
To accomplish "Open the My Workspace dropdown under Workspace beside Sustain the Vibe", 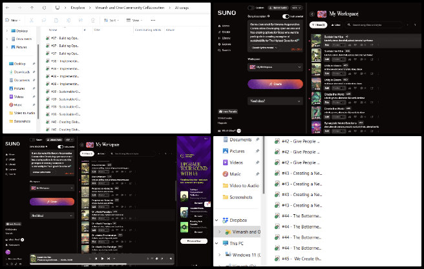I will (x=275, y=67).
